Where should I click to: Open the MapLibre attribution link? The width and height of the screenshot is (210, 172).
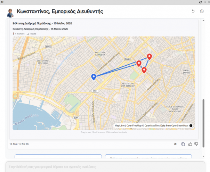point(120,125)
